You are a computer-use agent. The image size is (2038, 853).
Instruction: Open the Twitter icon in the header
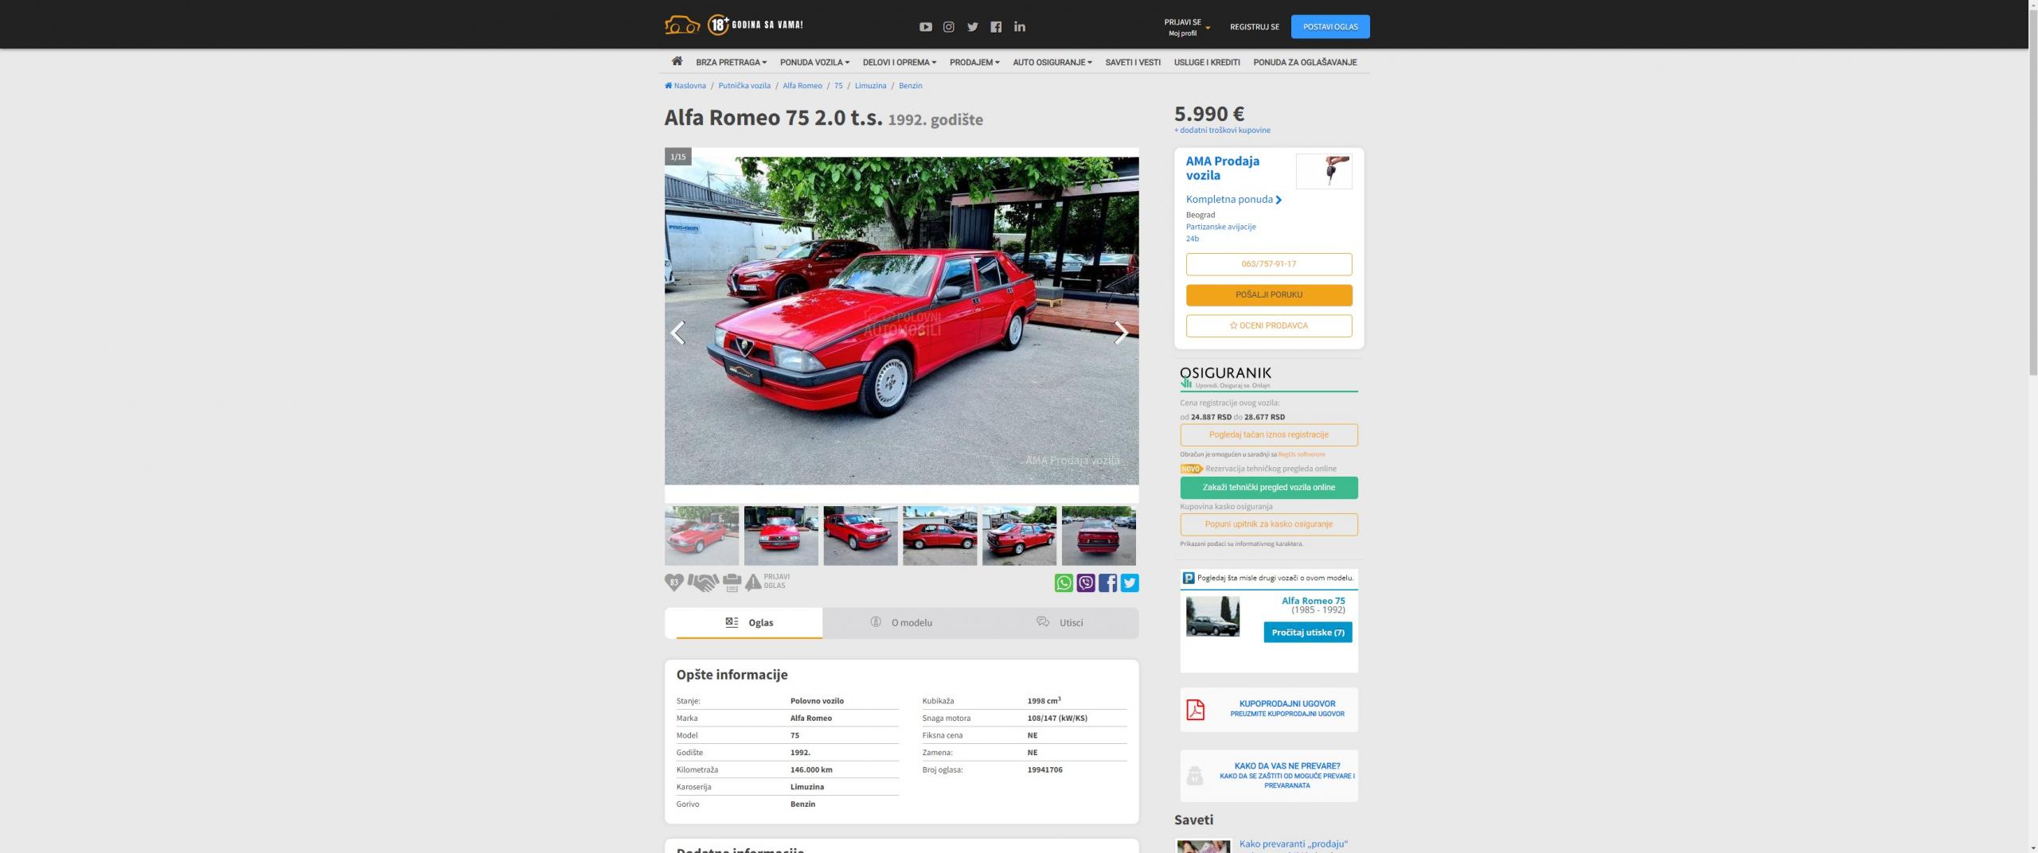(x=972, y=27)
